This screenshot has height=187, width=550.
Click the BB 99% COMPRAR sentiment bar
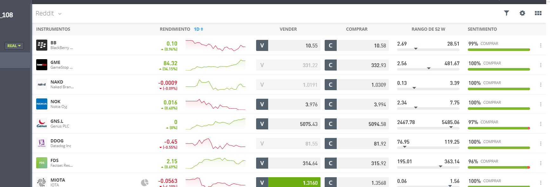499,50
